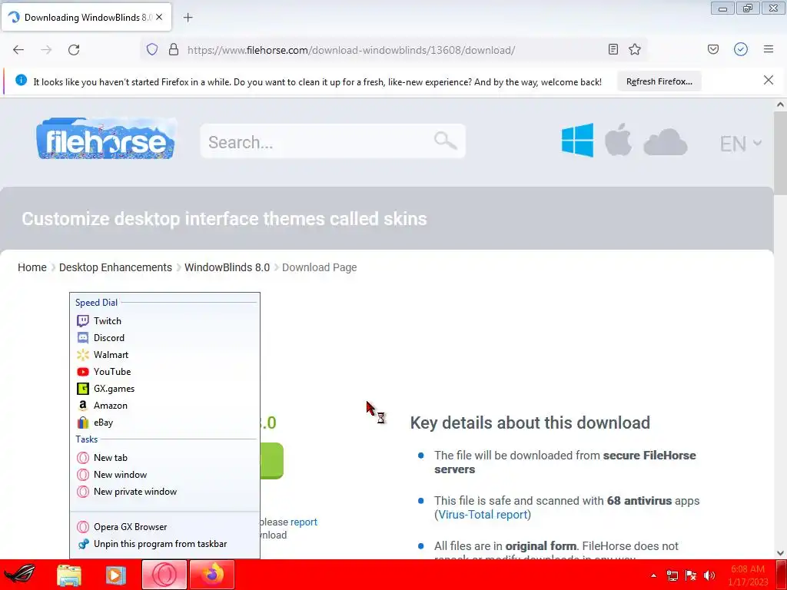The height and width of the screenshot is (590, 787).
Task: Select the Apple Mac platform icon
Action: click(618, 139)
